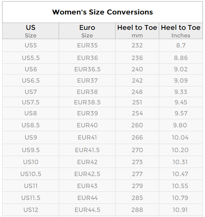The image size is (205, 217).
Task: Click the EUR41.5 cell
Action: coord(87,150)
